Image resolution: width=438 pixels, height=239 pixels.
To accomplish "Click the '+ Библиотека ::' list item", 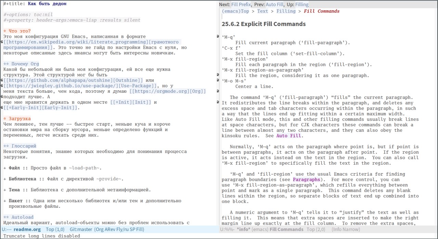I will point(64,179).
